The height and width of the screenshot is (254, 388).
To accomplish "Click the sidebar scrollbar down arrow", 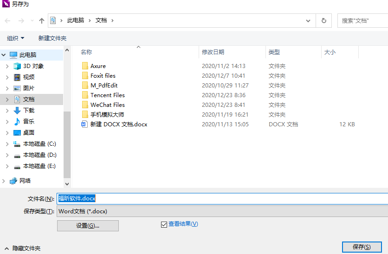I will coord(67,184).
